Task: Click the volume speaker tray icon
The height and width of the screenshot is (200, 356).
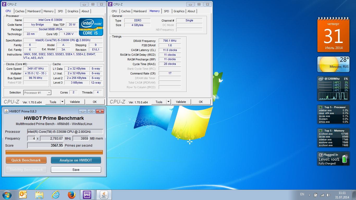Action: (x=328, y=195)
